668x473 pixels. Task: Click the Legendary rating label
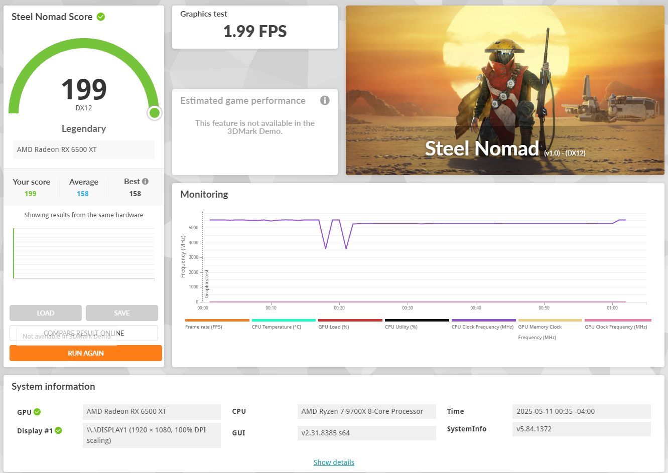84,129
